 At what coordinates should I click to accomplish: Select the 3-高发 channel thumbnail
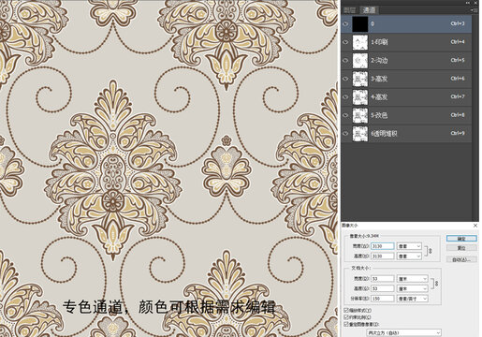tap(360, 79)
